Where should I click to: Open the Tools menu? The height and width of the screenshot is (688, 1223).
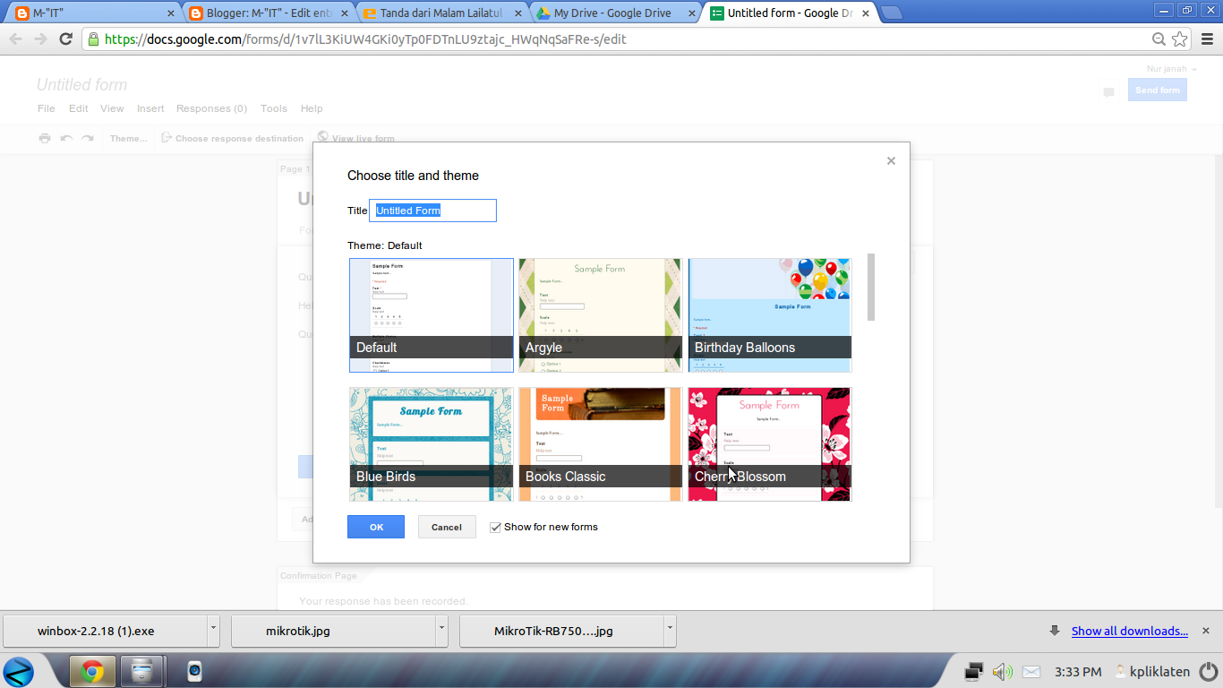pos(274,108)
